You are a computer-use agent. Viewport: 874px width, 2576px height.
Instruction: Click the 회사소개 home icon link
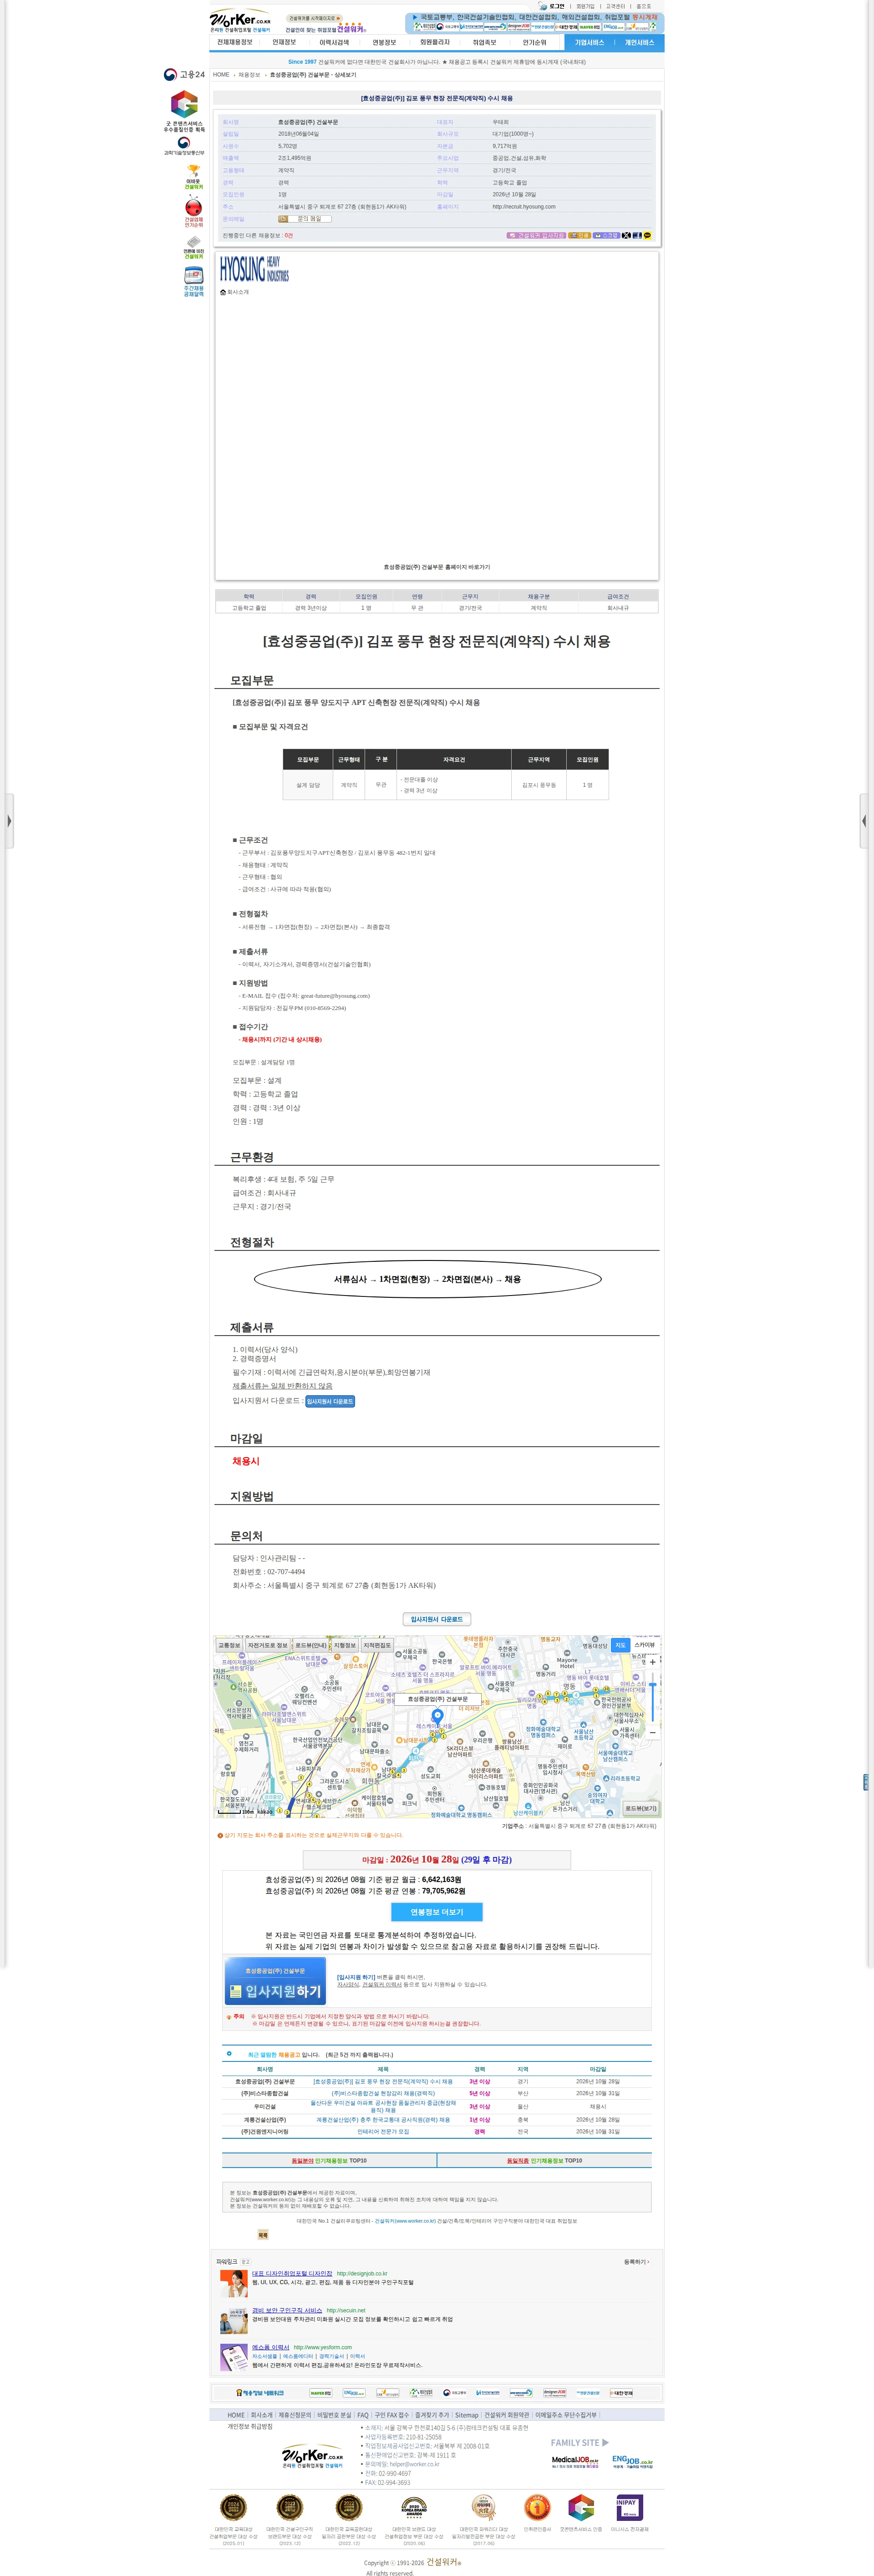[x=235, y=292]
